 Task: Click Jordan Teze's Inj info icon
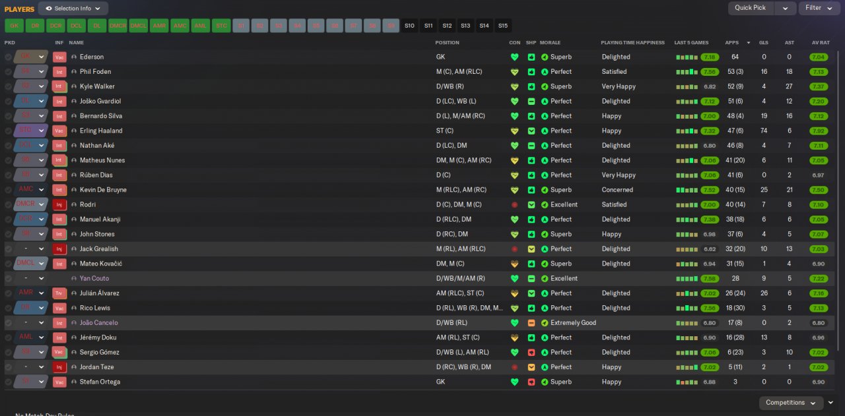click(x=59, y=367)
